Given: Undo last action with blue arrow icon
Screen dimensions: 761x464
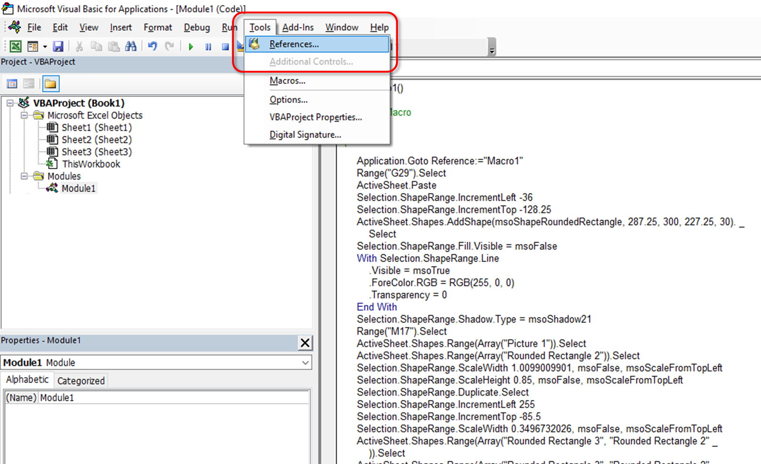Looking at the screenshot, I should (153, 46).
